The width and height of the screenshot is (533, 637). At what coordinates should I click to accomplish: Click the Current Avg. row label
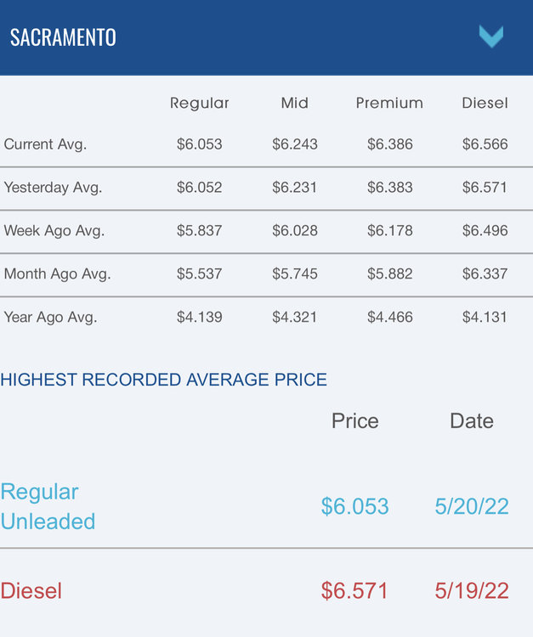point(45,144)
